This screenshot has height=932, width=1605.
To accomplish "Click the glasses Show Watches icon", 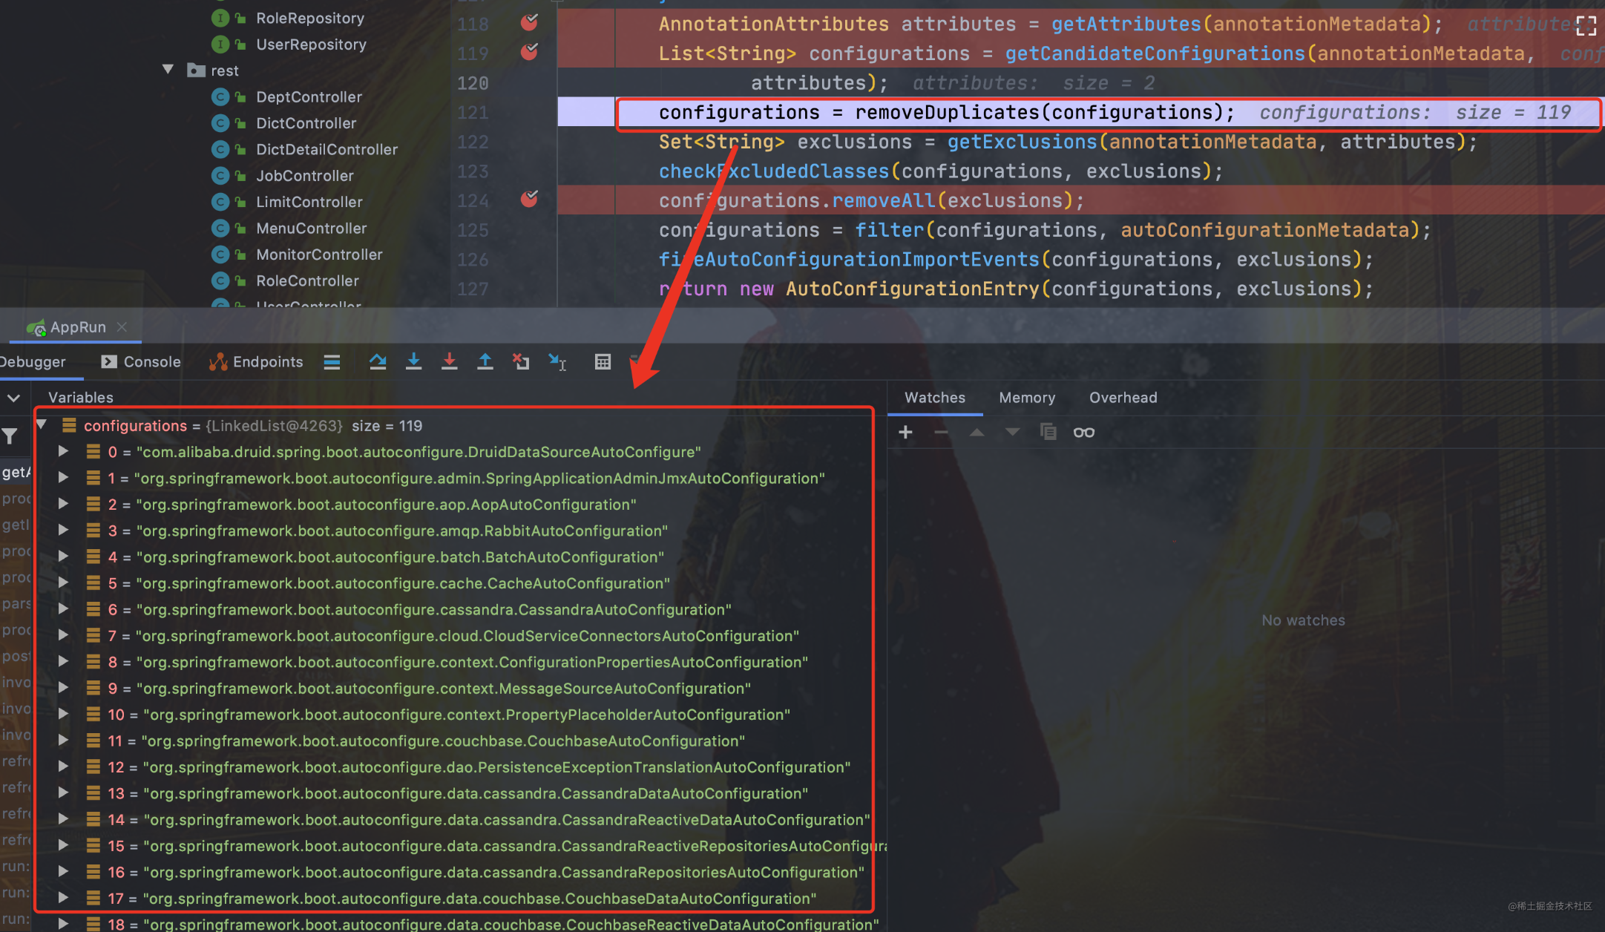I will pyautogui.click(x=1083, y=432).
